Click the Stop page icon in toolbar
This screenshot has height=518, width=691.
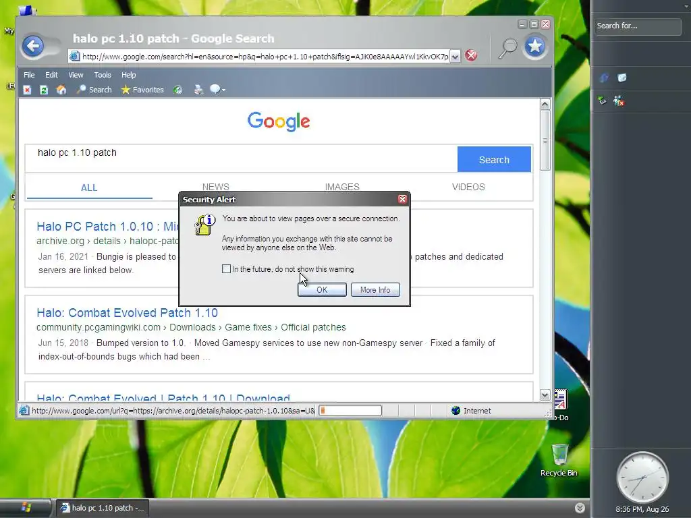27,90
